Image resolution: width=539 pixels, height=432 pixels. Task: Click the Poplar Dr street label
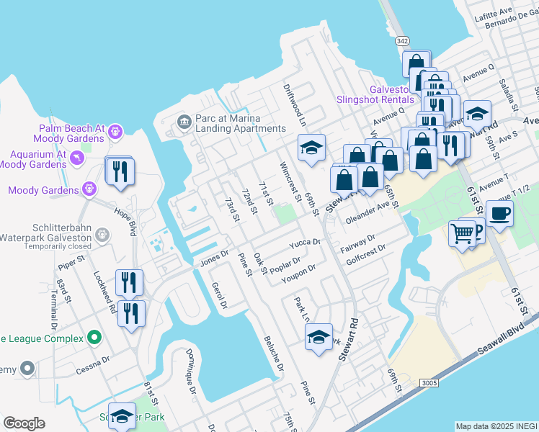(285, 265)
